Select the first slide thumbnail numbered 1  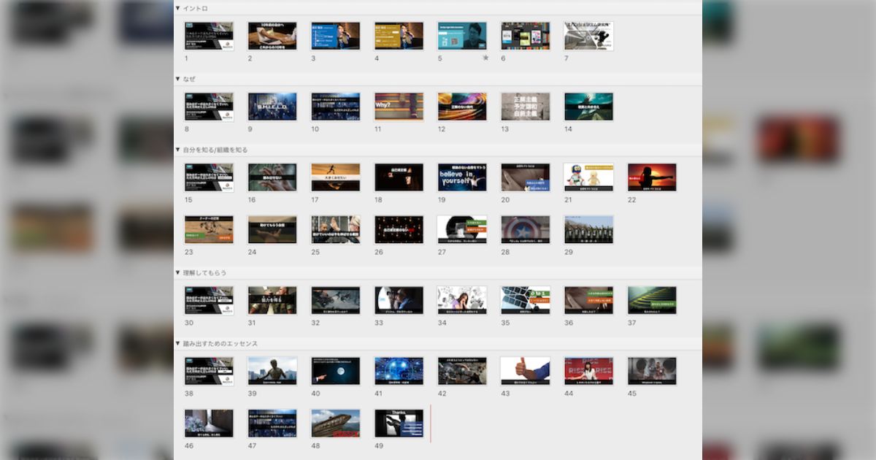[x=209, y=36]
